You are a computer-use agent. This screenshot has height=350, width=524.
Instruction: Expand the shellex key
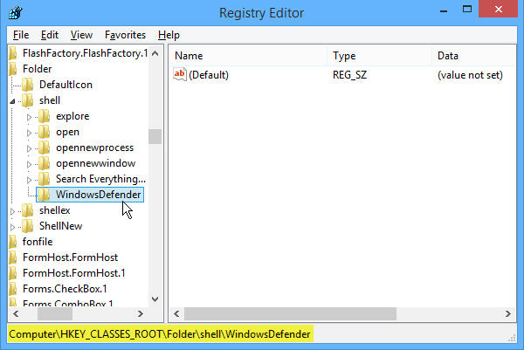[13, 211]
